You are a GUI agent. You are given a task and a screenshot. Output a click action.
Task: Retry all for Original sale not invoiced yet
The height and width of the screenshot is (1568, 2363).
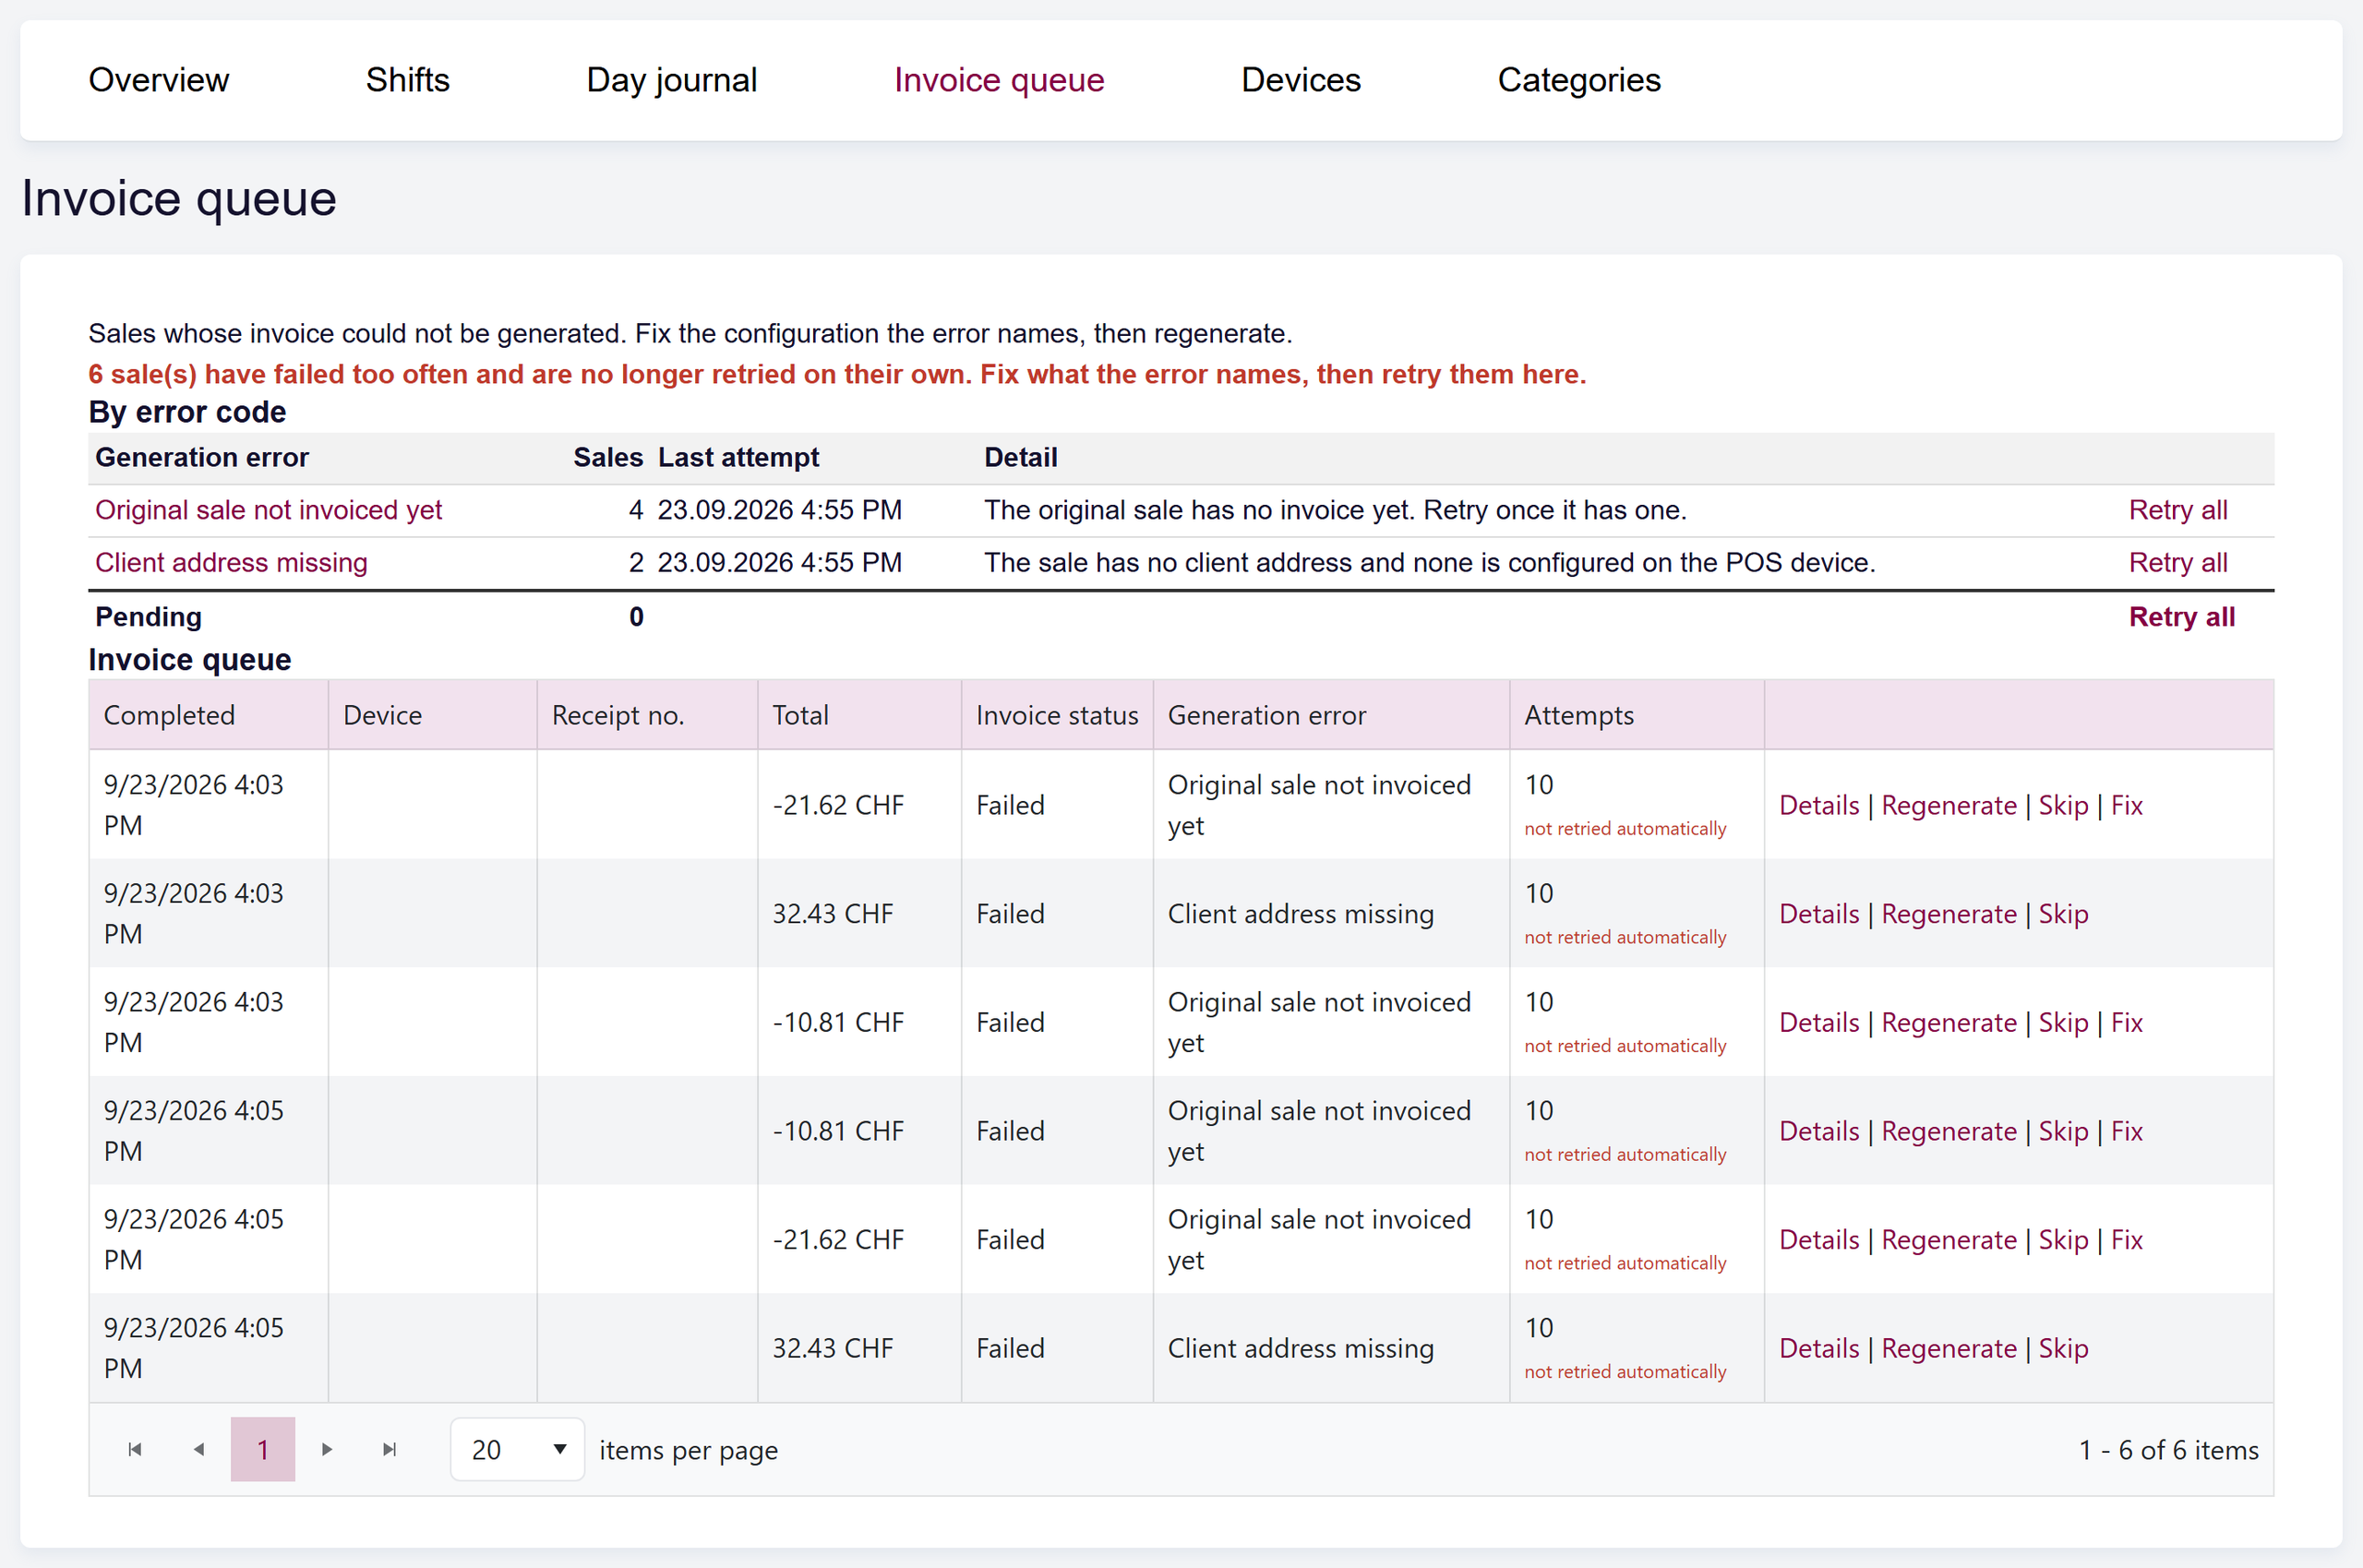[x=2178, y=510]
